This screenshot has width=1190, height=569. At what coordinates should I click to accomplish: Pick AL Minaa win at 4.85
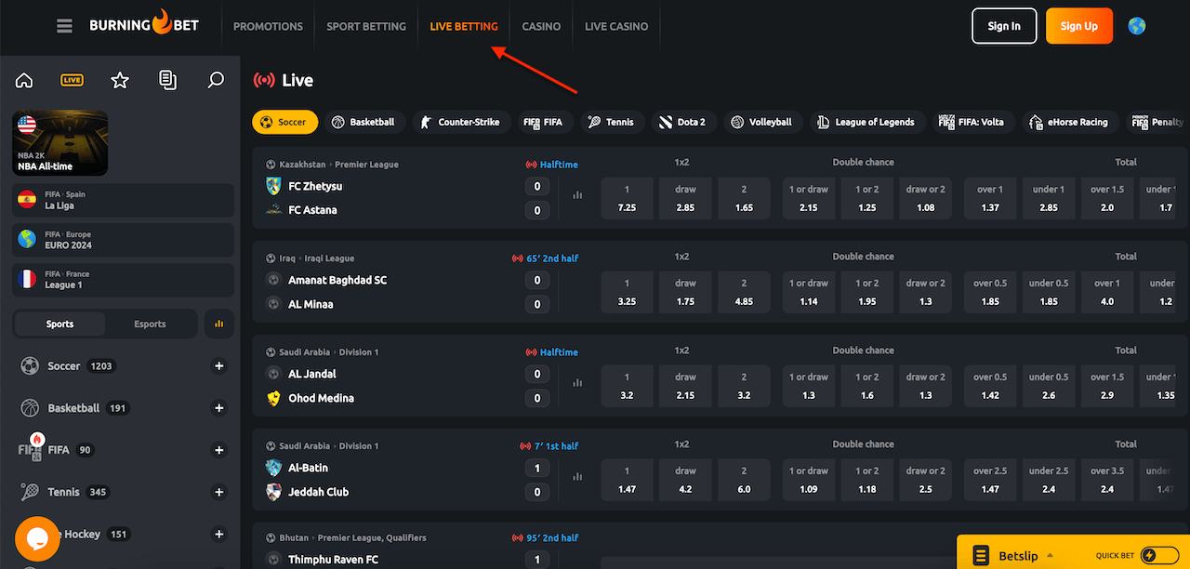pyautogui.click(x=744, y=292)
